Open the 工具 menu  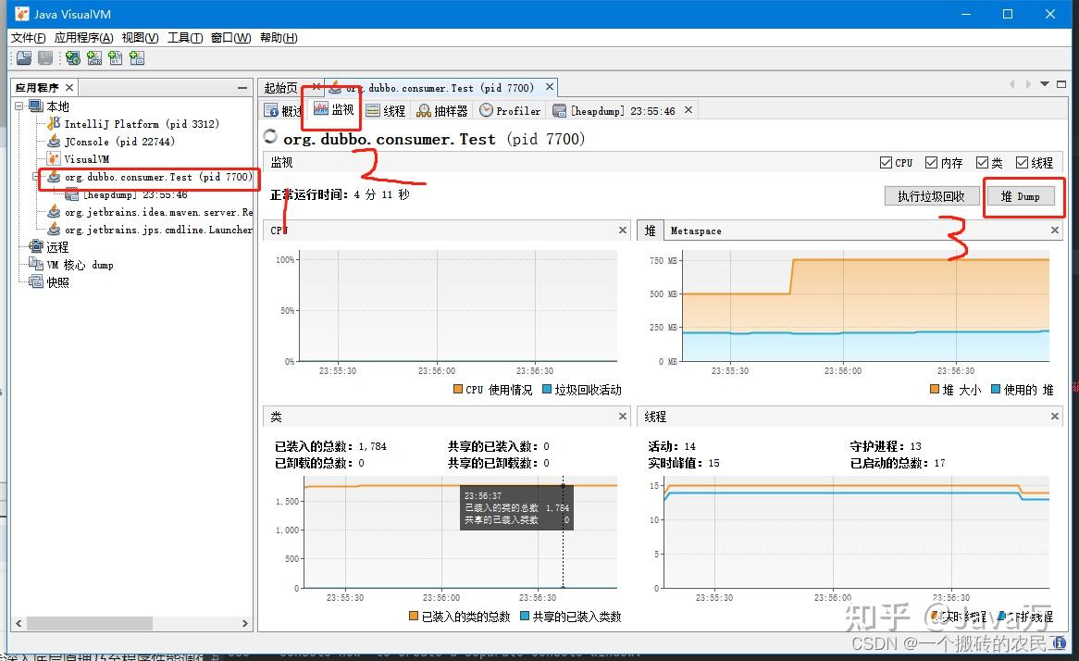tap(184, 38)
